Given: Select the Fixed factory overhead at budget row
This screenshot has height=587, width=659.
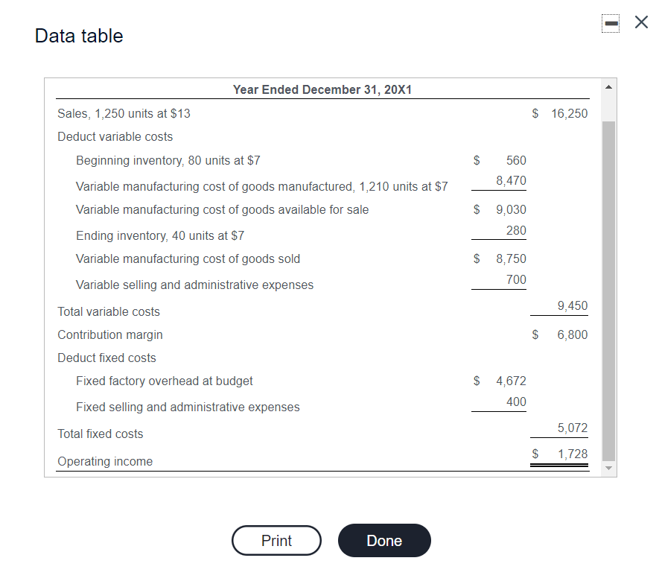Looking at the screenshot, I should [165, 381].
